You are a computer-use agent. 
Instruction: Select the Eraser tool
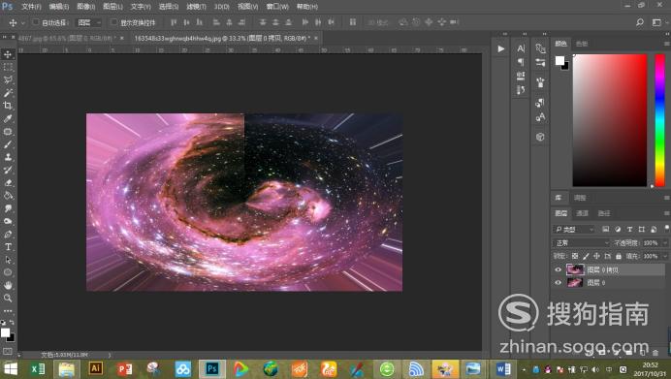[8, 182]
